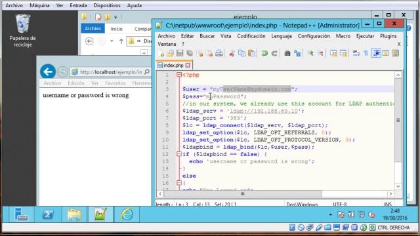Open the Editar menu in Notepad++
The image size is (420, 236).
pos(187,36)
